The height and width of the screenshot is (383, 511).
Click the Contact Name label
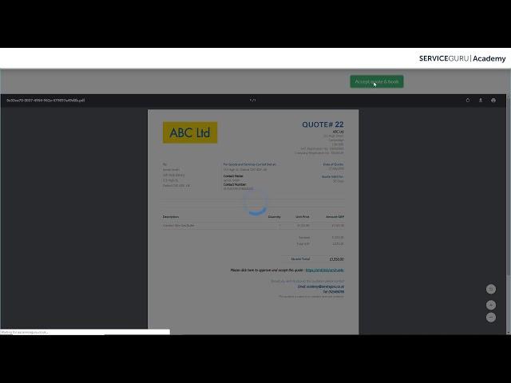(233, 176)
